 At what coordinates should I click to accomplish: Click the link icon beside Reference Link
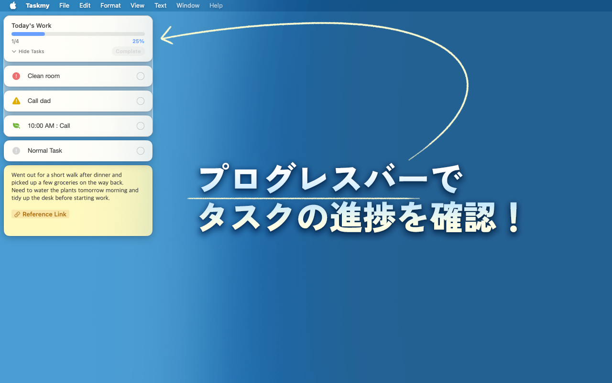click(17, 214)
